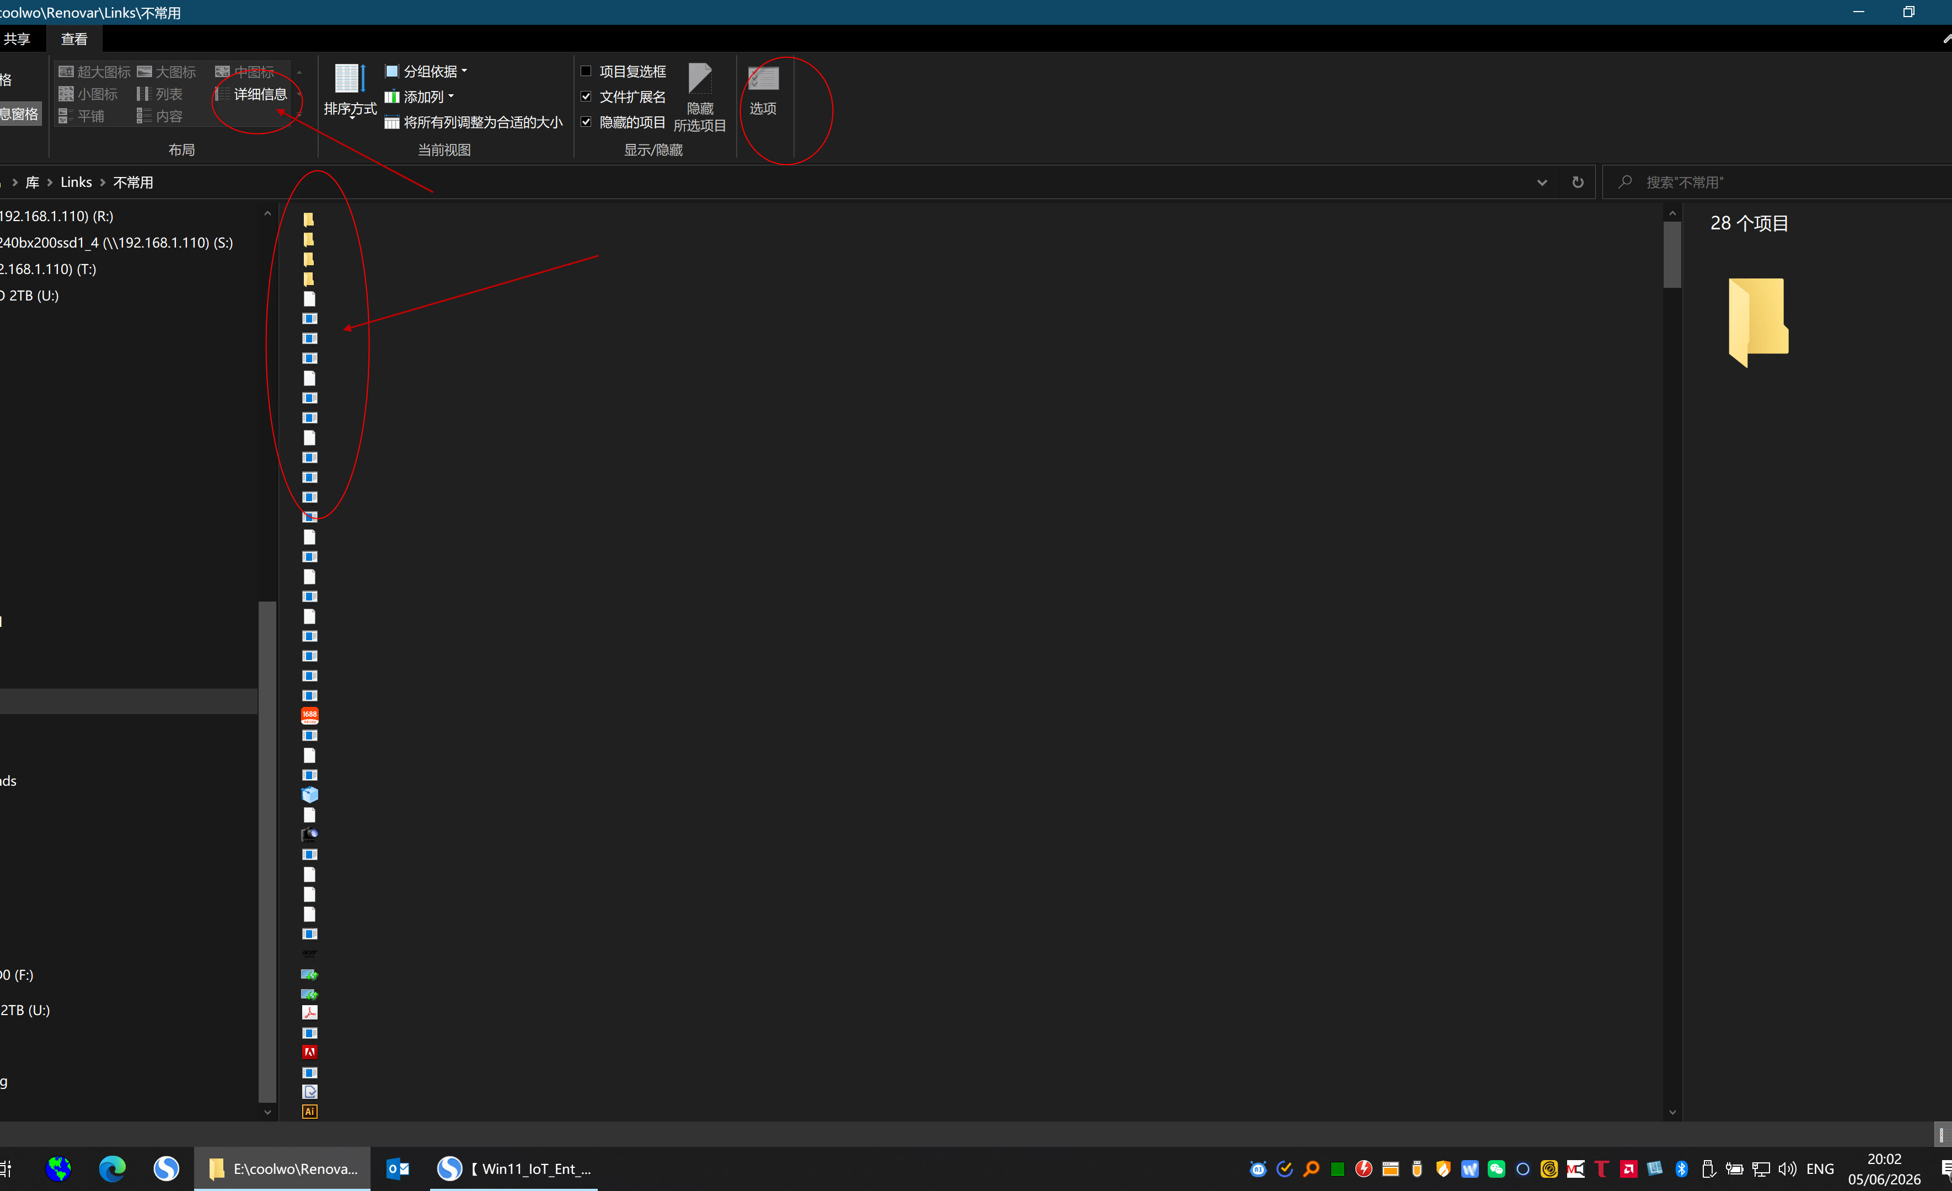
Task: Collapse the ribbon with top-right arrow
Action: (x=1946, y=39)
